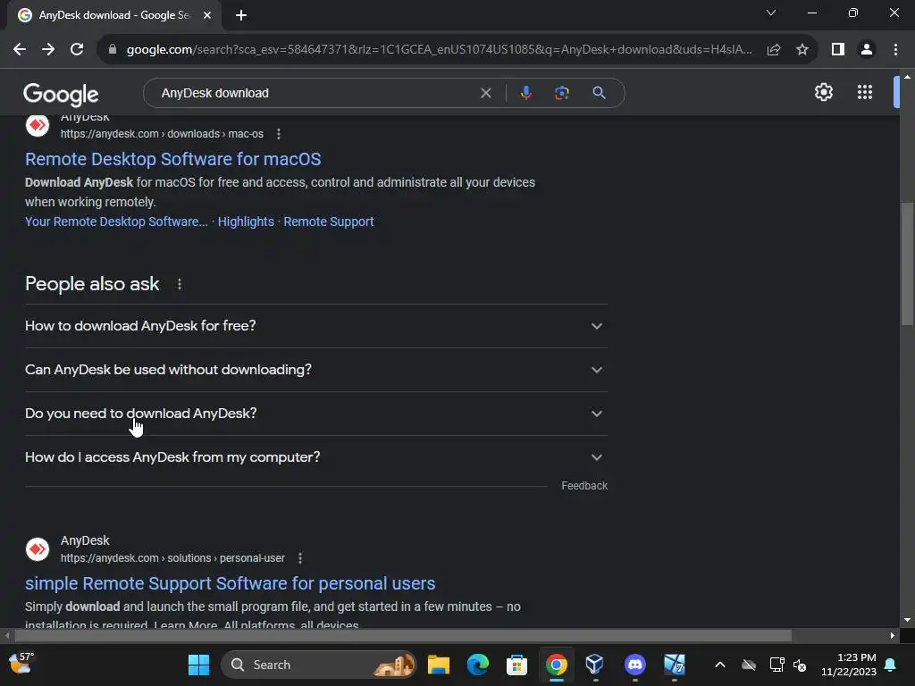Open more options for mac-os result
This screenshot has width=915, height=686.
click(x=279, y=134)
